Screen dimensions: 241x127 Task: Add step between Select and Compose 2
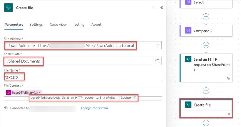[206, 16]
